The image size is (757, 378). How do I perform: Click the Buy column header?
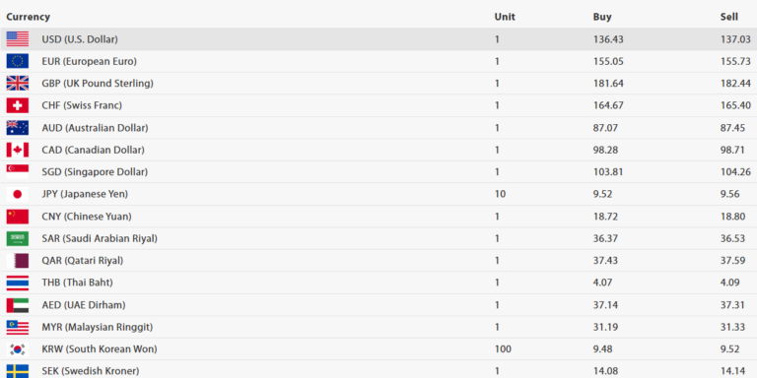pos(602,17)
